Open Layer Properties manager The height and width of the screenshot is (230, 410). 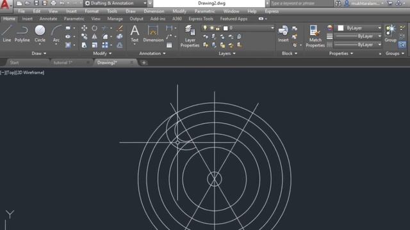point(190,36)
